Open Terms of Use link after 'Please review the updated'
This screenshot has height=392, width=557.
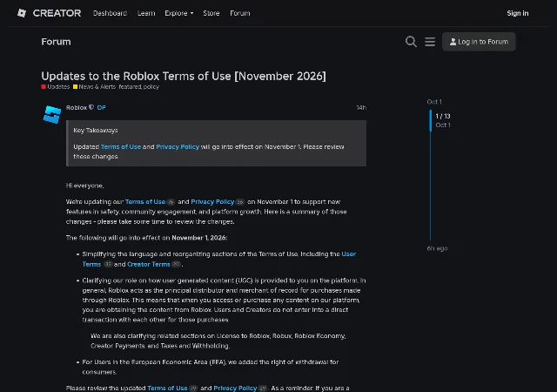[167, 389]
